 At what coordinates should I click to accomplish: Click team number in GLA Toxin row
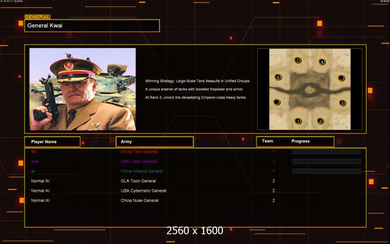pyautogui.click(x=273, y=181)
